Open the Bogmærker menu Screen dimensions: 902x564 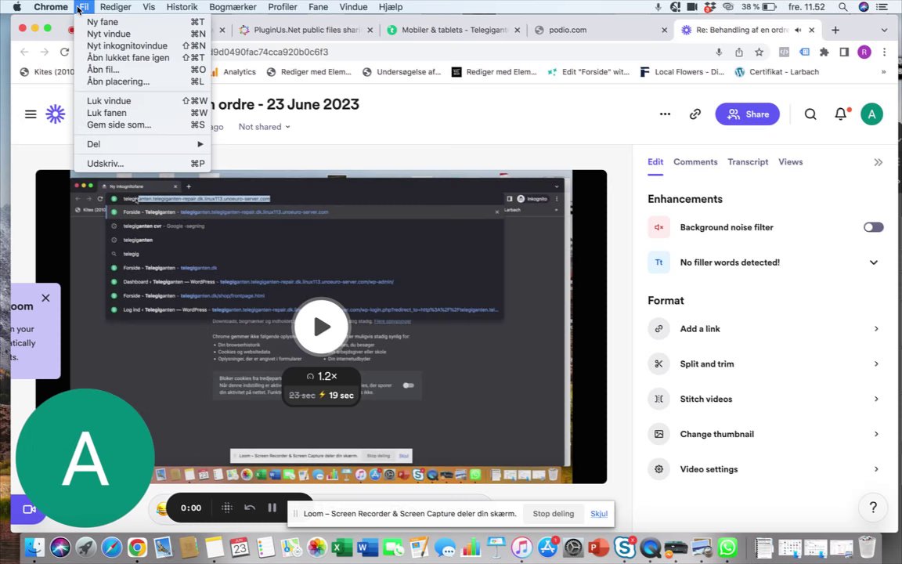(233, 7)
